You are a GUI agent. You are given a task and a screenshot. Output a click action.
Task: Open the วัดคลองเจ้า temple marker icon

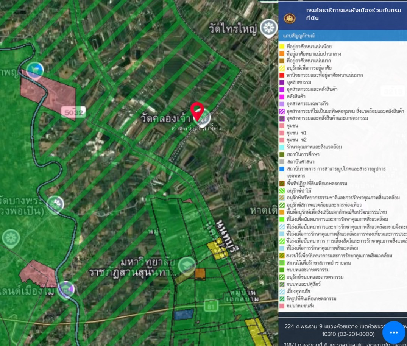click(x=203, y=118)
